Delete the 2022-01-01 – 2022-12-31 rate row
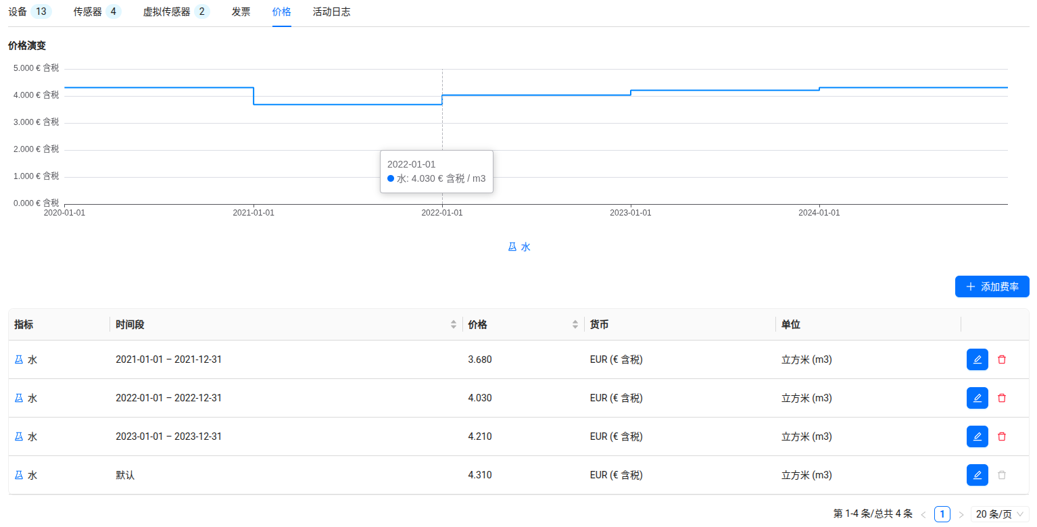Screen dimensions: 1037x527 pos(1002,398)
